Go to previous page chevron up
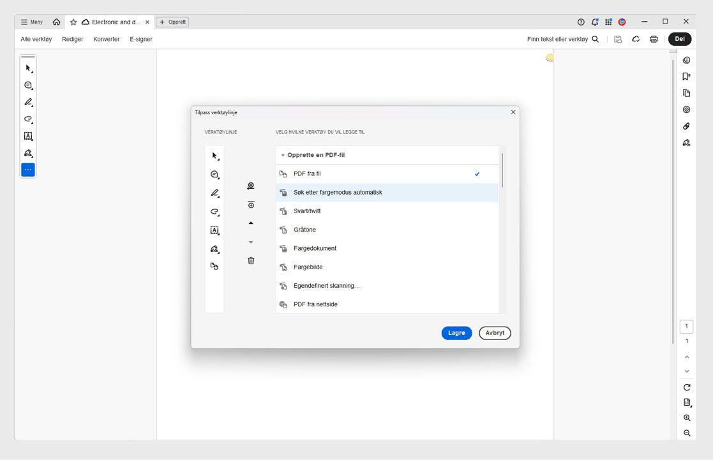The height and width of the screenshot is (460, 713). coord(687,357)
